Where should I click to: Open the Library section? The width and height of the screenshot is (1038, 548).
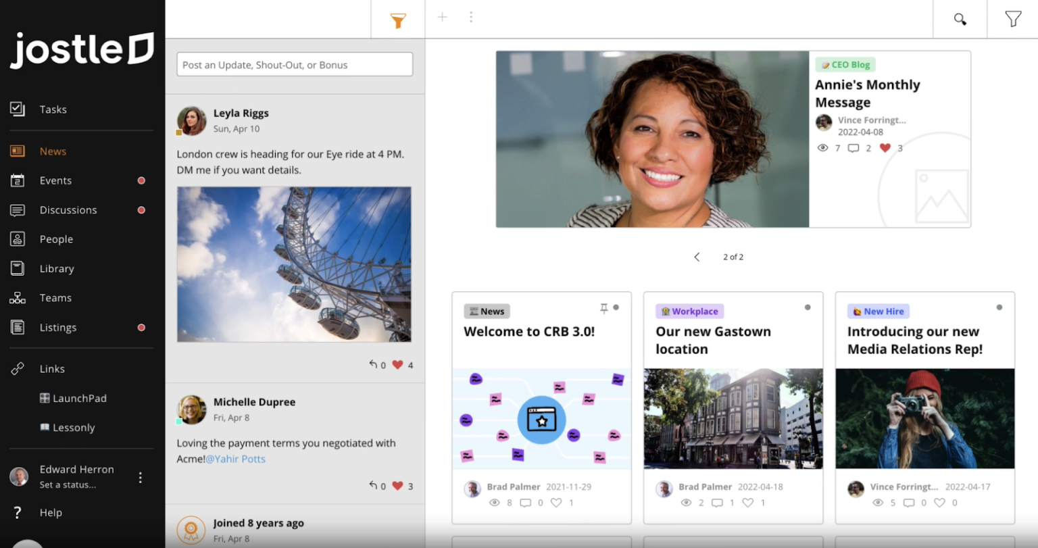[x=55, y=268]
